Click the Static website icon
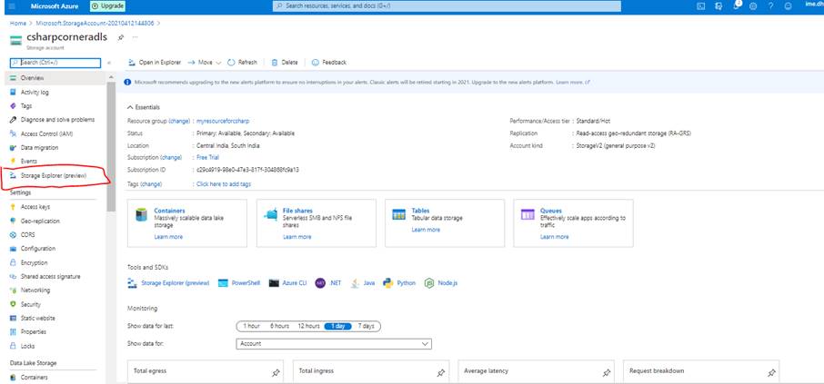Viewport: 824px width, 384px height. 13,318
